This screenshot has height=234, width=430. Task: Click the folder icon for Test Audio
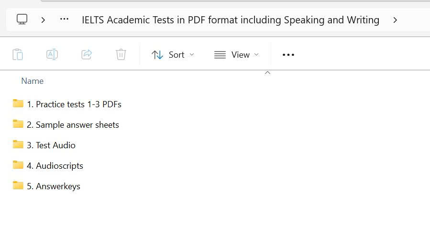pyautogui.click(x=18, y=145)
